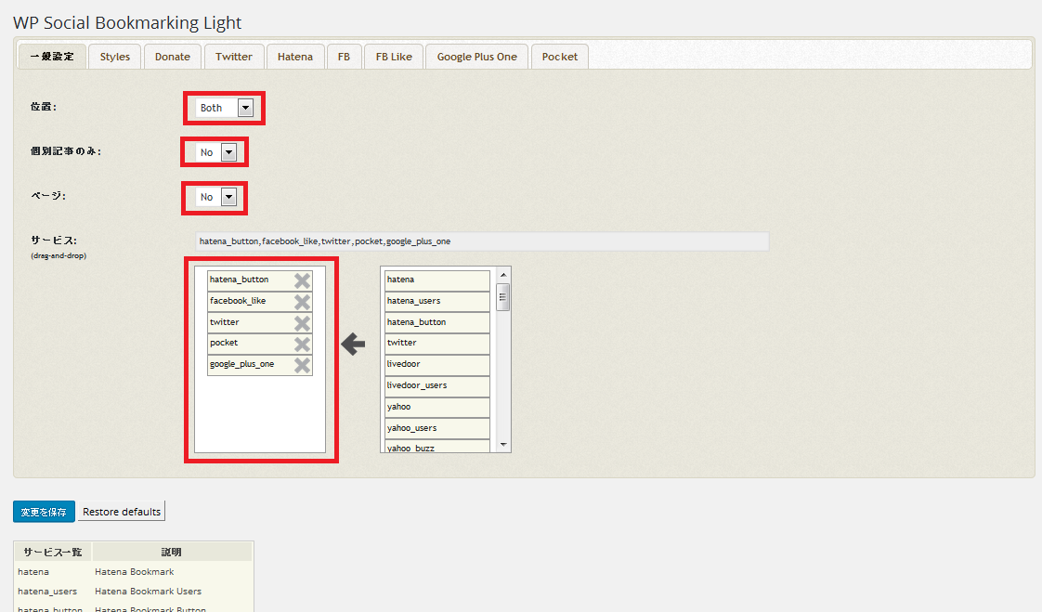This screenshot has height=612, width=1042.
Task: Click the Restore defaults button
Action: click(x=122, y=512)
